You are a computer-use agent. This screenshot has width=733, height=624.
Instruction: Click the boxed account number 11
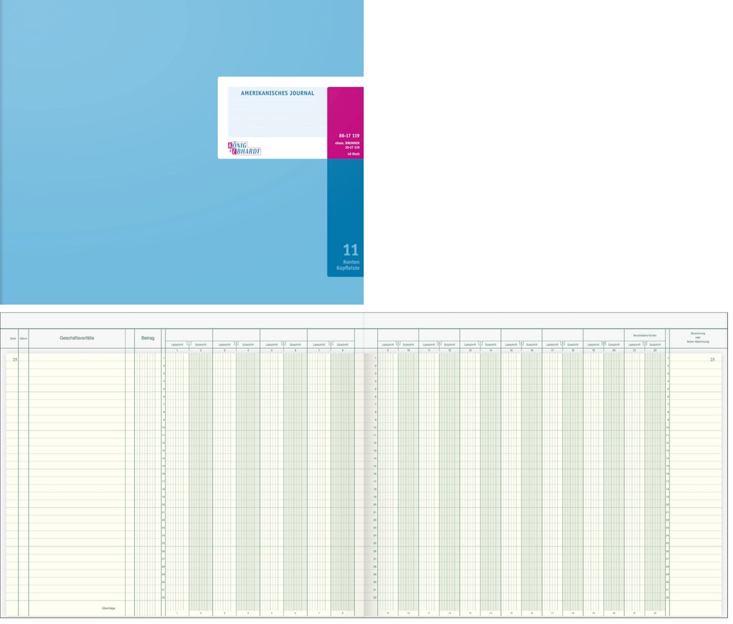point(645,343)
